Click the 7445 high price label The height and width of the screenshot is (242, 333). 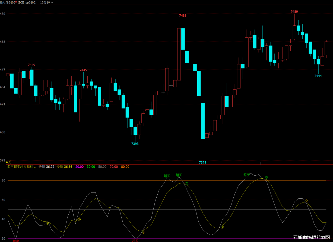83,70
